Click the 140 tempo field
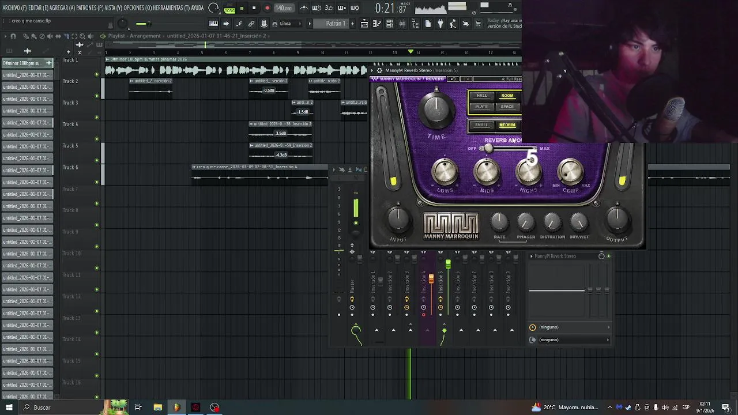The width and height of the screenshot is (738, 415). [283, 8]
